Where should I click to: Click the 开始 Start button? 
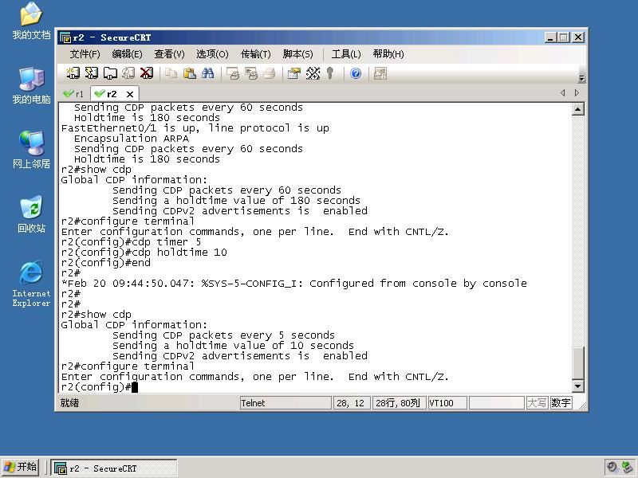coord(20,467)
